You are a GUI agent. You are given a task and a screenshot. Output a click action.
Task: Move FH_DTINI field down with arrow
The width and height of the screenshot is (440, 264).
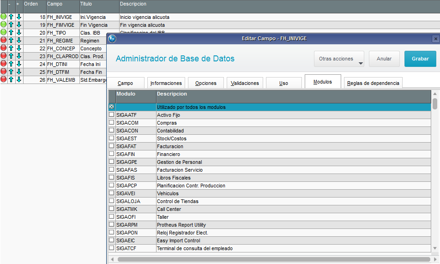tap(19, 64)
